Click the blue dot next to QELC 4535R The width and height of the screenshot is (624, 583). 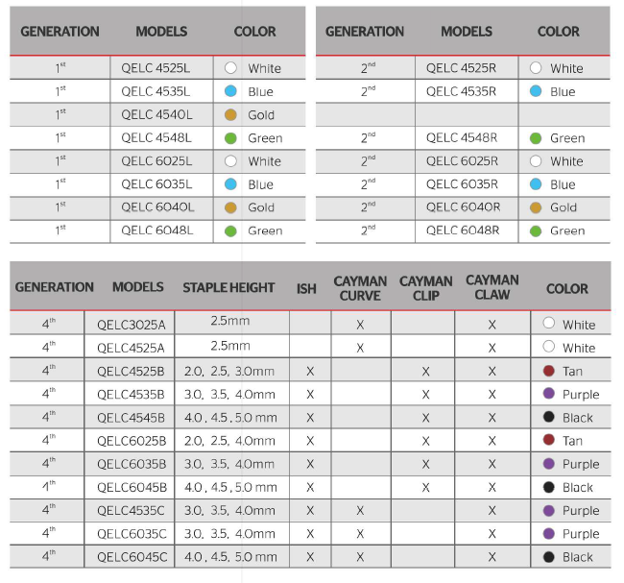[x=536, y=92]
